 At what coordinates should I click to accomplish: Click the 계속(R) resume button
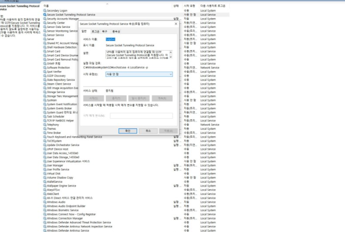tap(162, 98)
